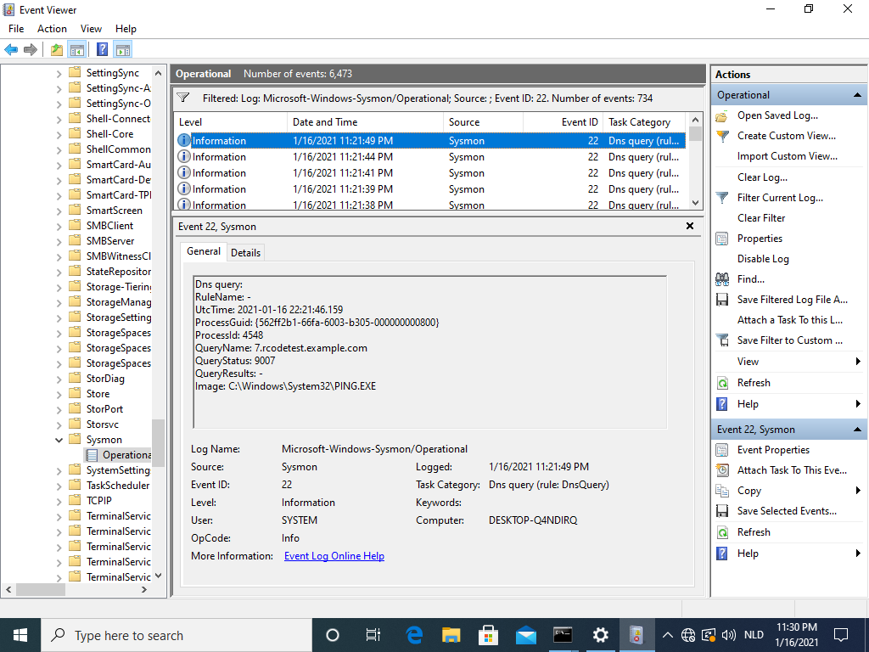The image size is (869, 652).
Task: Open Settings gear in the taskbar
Action: (x=600, y=635)
